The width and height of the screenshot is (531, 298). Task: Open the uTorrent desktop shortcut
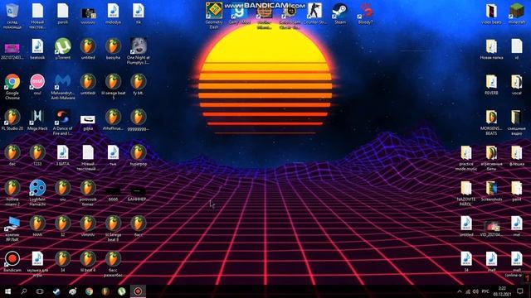63,49
